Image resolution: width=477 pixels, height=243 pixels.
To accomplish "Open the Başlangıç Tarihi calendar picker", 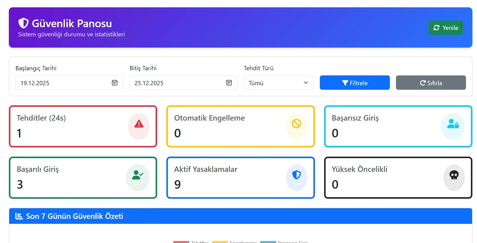I will pyautogui.click(x=115, y=83).
